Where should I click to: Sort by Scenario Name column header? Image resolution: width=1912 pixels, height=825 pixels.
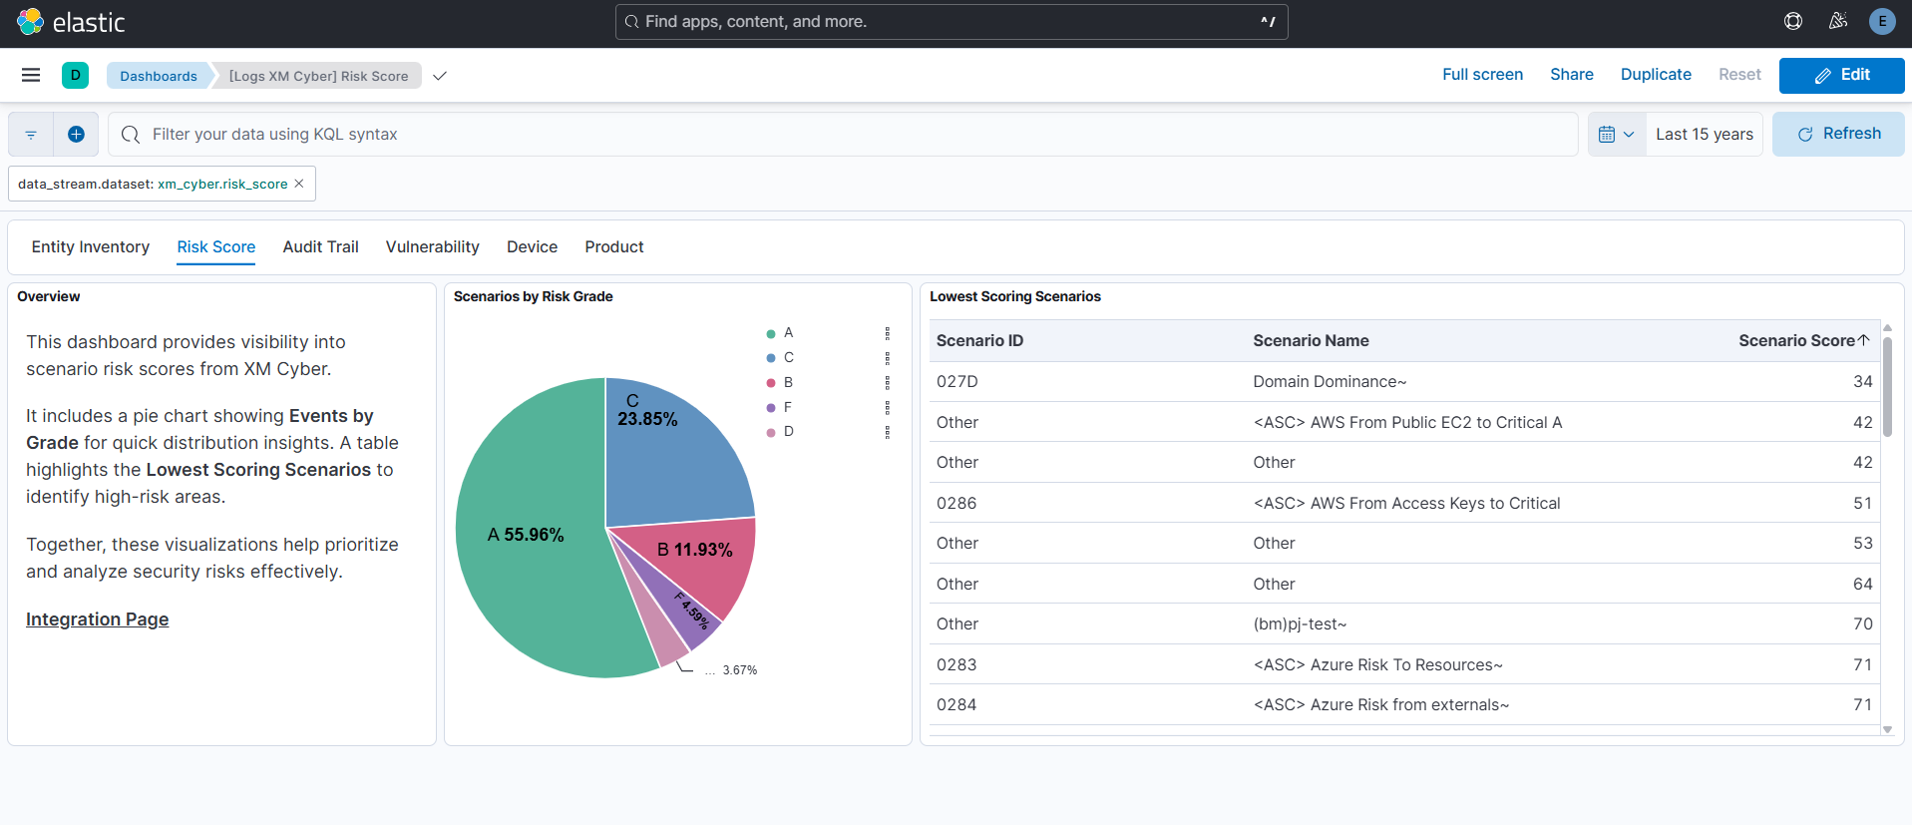(x=1311, y=340)
